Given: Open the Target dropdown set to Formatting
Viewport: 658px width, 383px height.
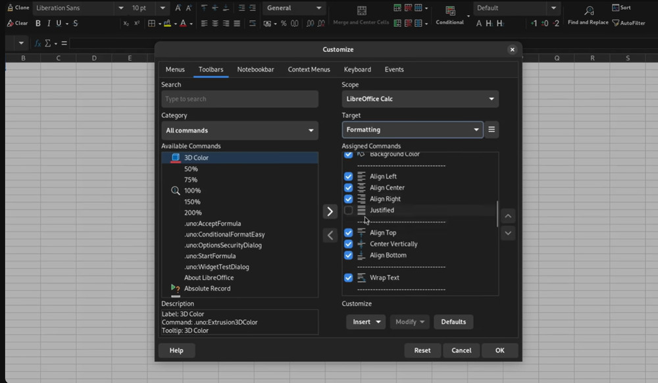Looking at the screenshot, I should pos(413,129).
